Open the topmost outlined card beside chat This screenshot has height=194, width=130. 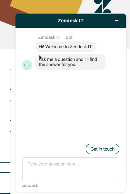click(x=5, y=79)
